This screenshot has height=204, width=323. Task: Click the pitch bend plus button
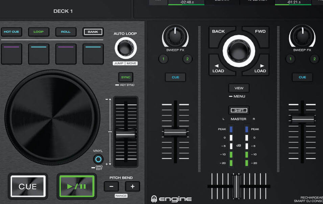pos(132,186)
